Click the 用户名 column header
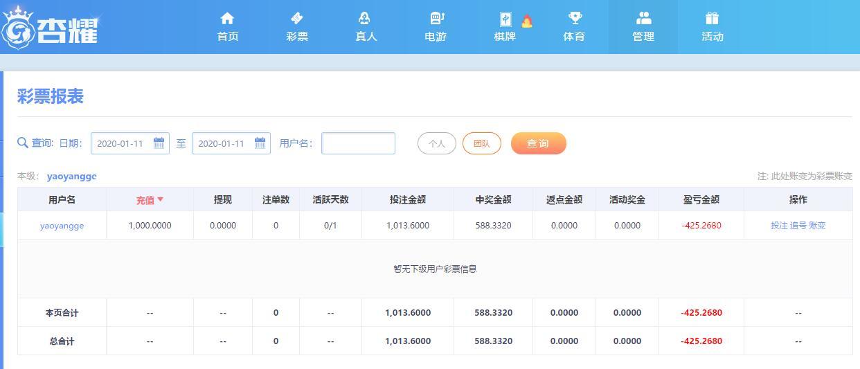860x369 pixels. click(x=62, y=199)
